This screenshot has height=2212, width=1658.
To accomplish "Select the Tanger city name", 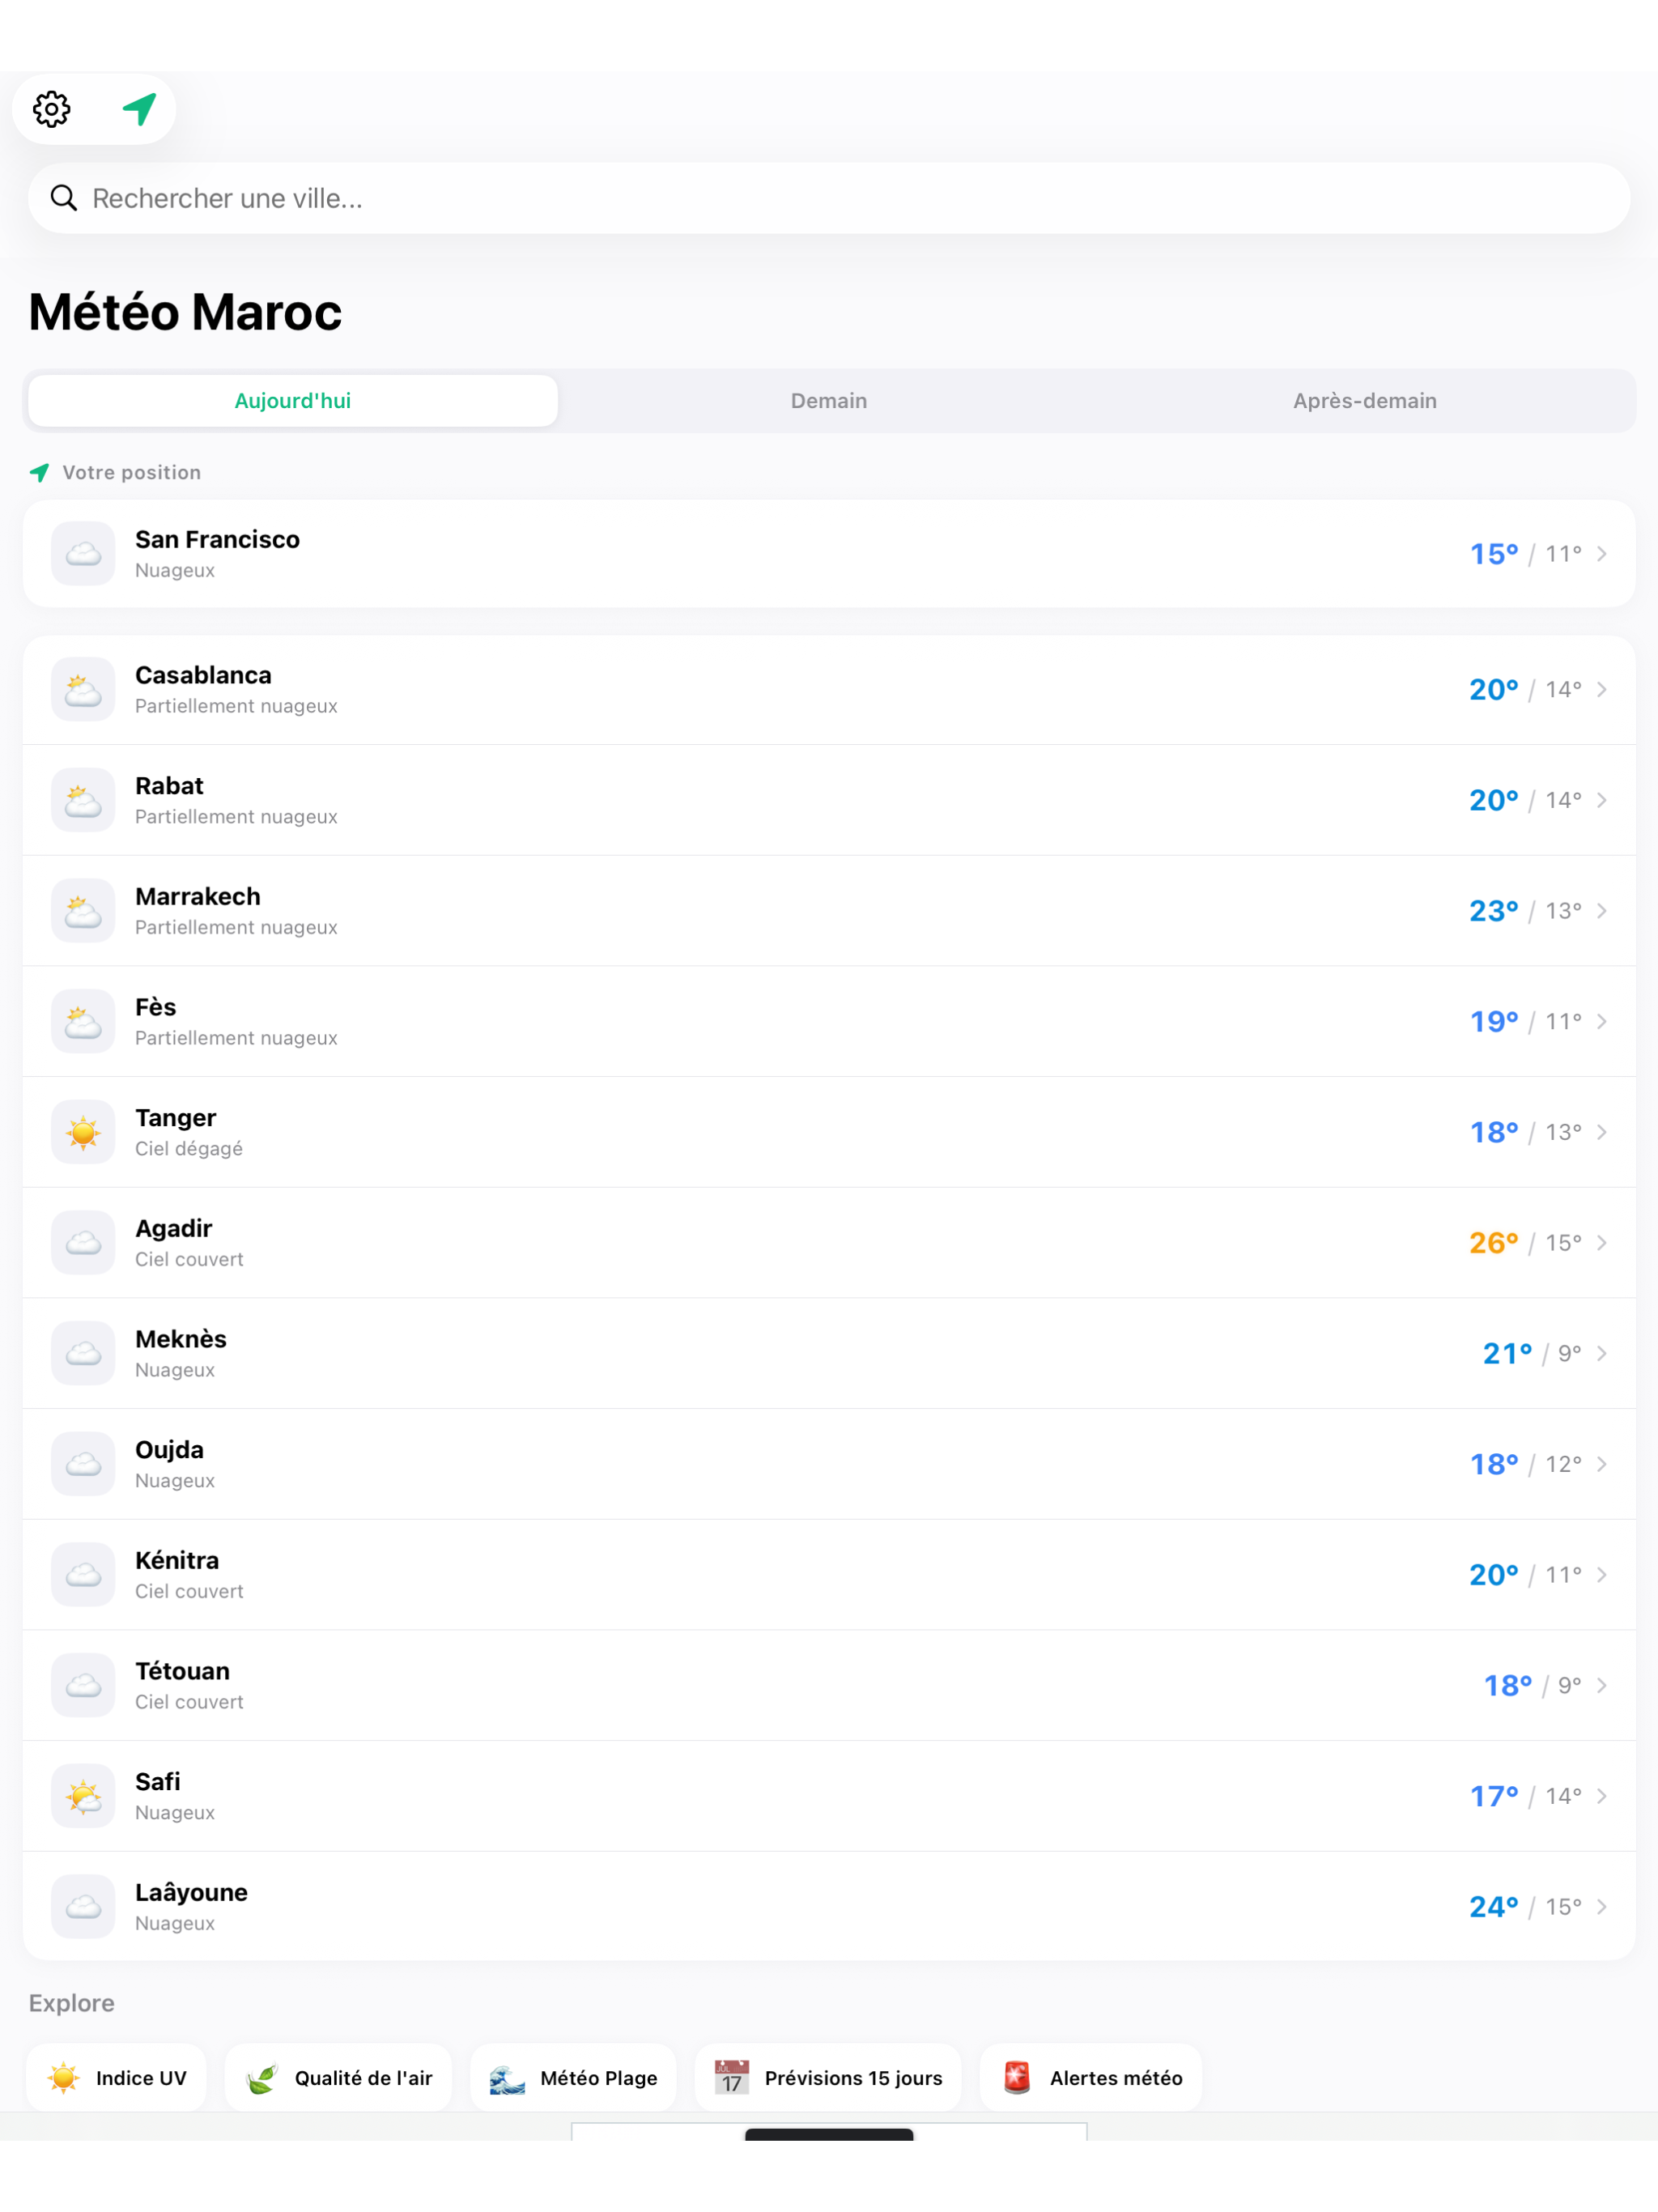I will [176, 1118].
